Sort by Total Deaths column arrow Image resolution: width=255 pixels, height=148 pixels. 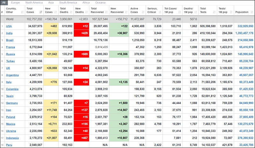(71, 12)
